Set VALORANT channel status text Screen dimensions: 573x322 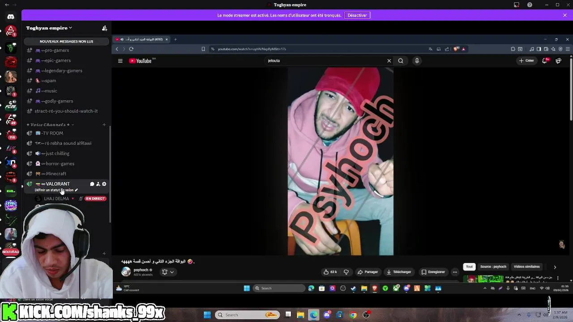56,190
